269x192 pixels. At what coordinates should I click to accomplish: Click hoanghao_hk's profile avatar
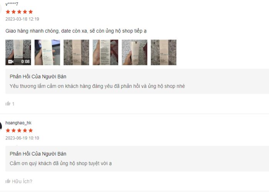[1, 127]
